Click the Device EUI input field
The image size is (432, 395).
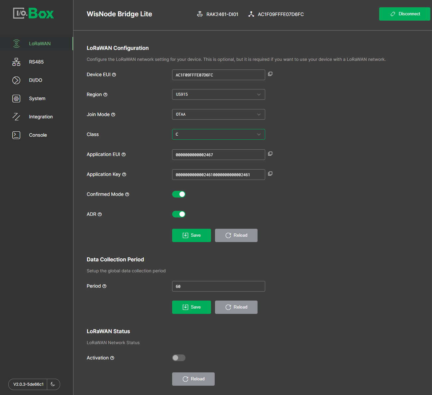tap(219, 75)
